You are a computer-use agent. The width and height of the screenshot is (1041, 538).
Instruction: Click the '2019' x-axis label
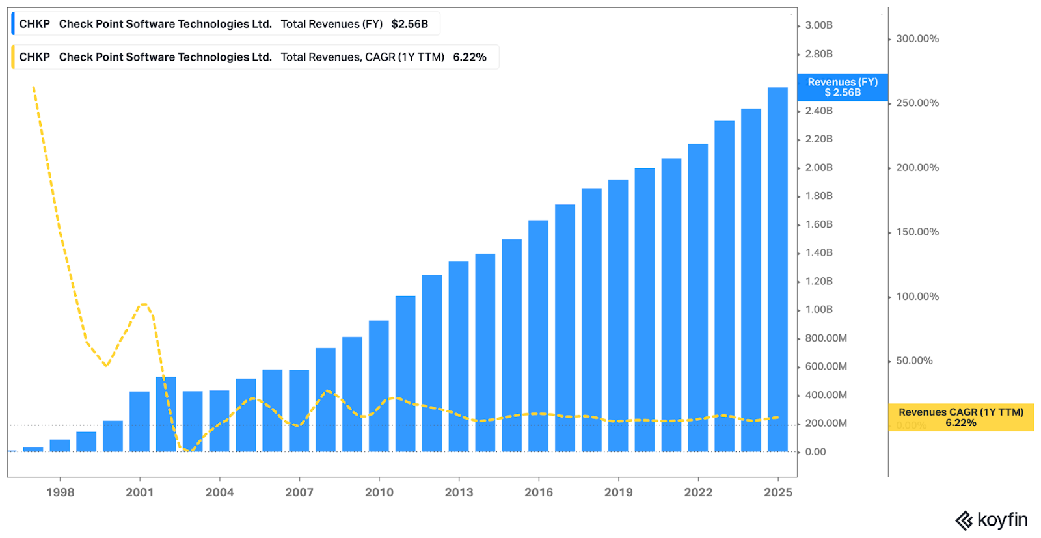(x=619, y=492)
